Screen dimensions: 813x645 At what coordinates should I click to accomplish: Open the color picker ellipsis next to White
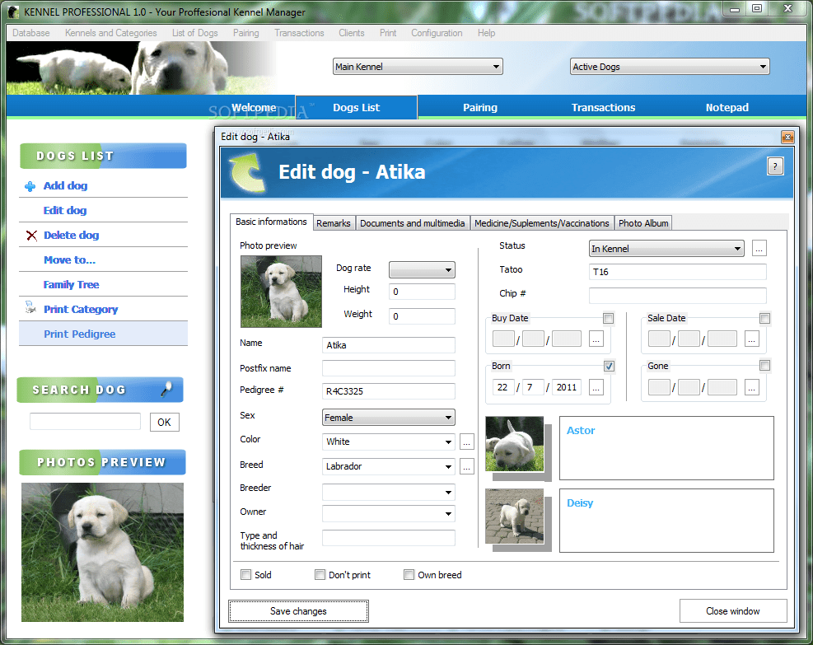tap(466, 442)
